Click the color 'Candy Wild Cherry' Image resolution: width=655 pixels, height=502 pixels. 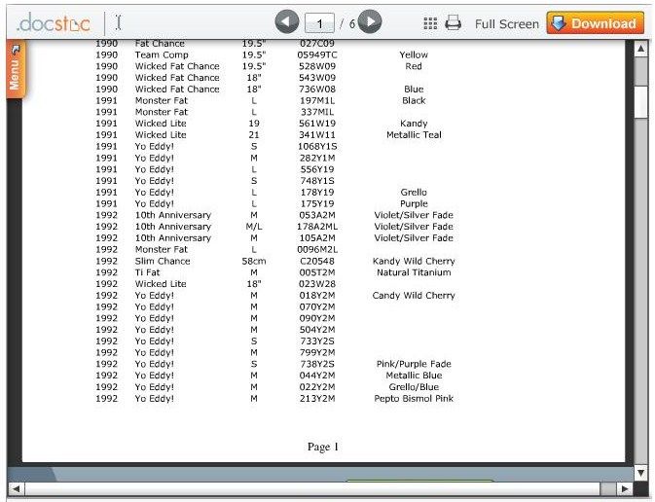point(414,296)
